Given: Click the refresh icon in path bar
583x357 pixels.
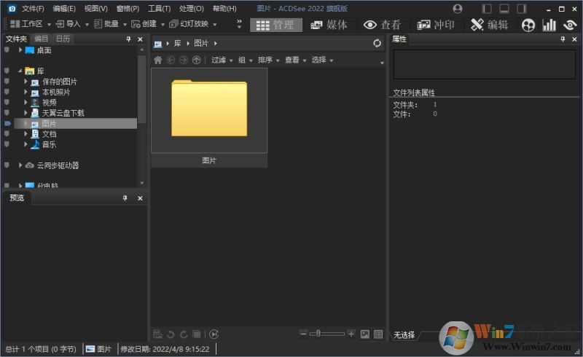Looking at the screenshot, I should [x=377, y=44].
